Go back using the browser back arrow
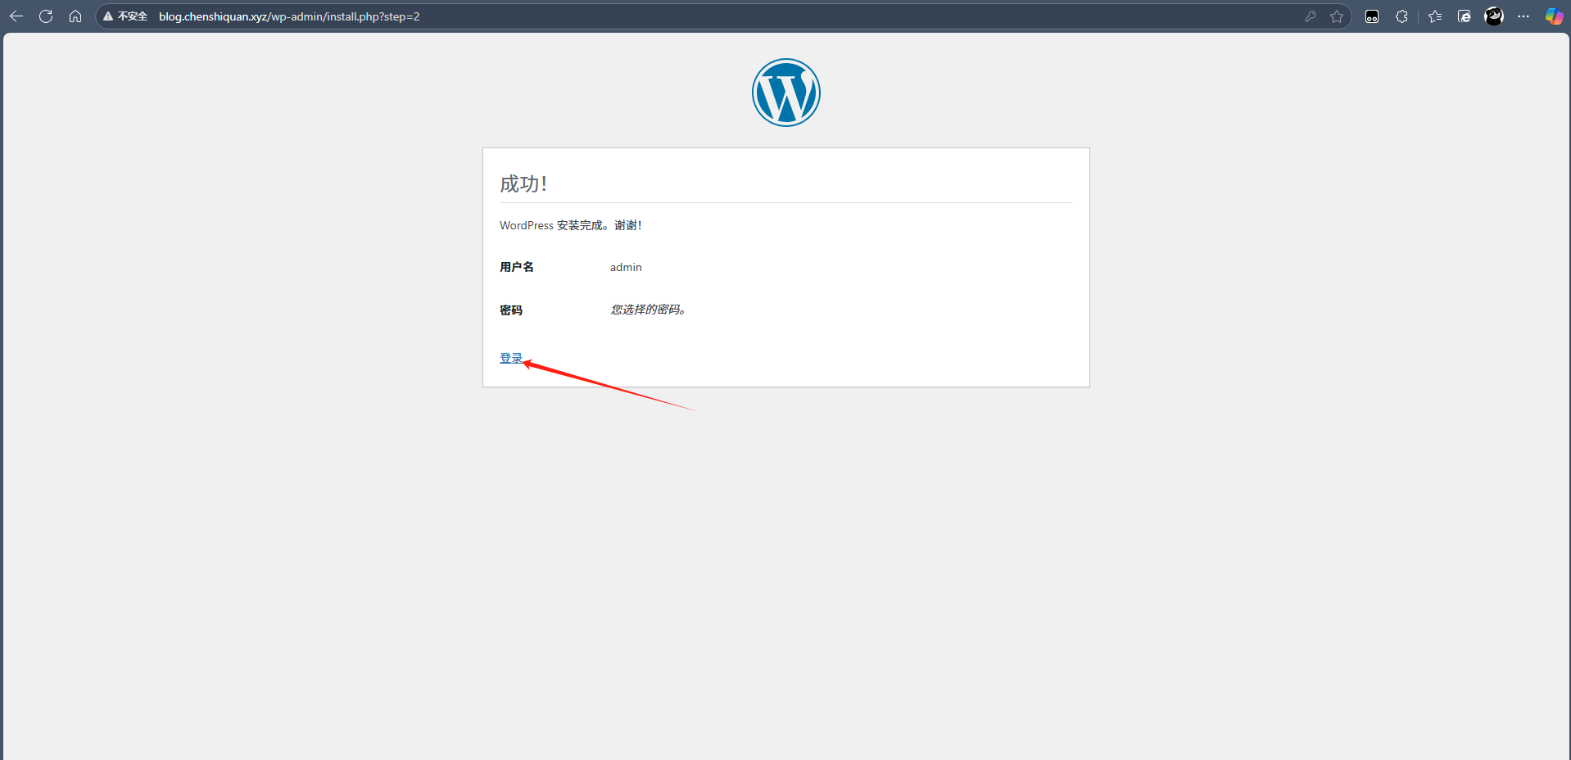 click(x=16, y=16)
